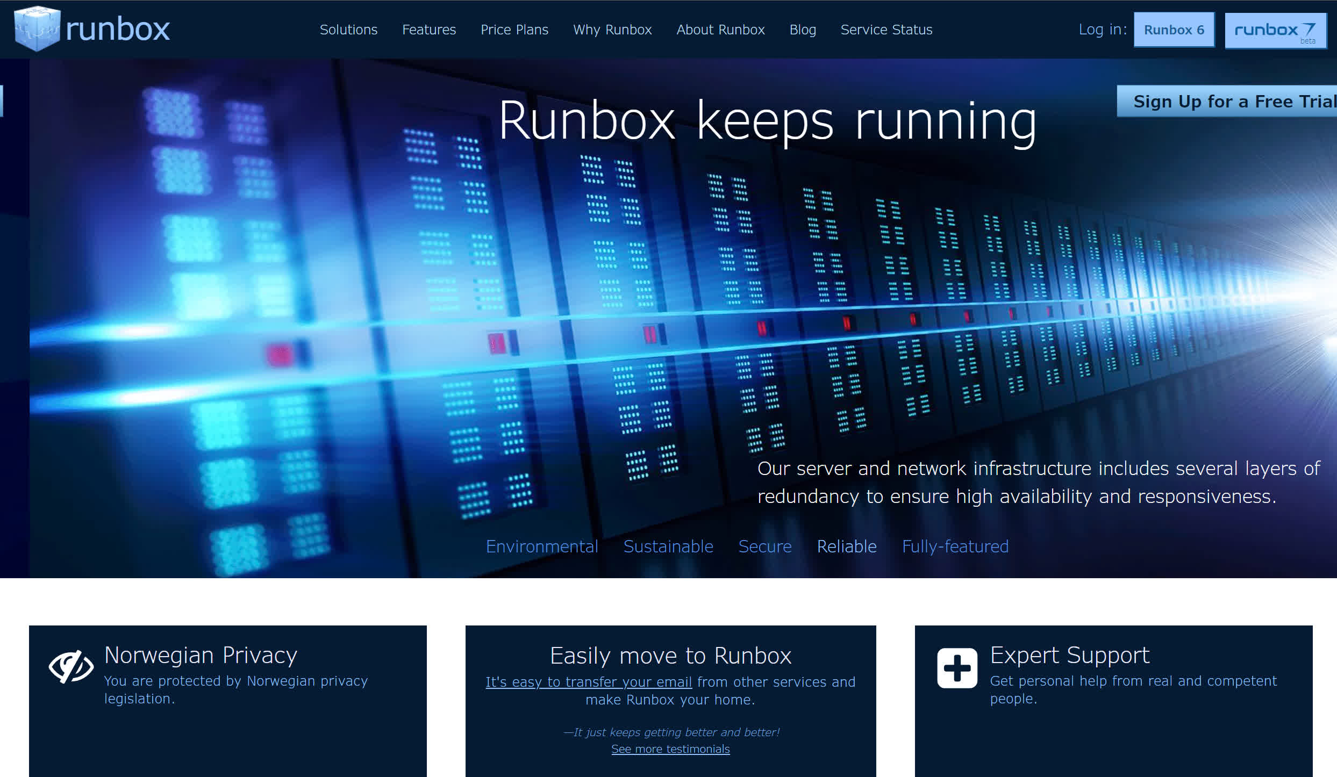Screen dimensions: 1337x777
Task: Switch hero slide to Fully-featured
Action: pos(955,546)
